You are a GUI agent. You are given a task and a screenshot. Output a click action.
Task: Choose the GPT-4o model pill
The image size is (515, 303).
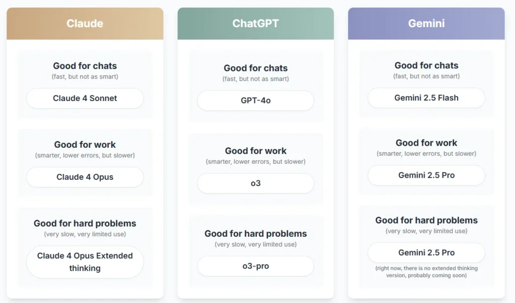pos(255,100)
